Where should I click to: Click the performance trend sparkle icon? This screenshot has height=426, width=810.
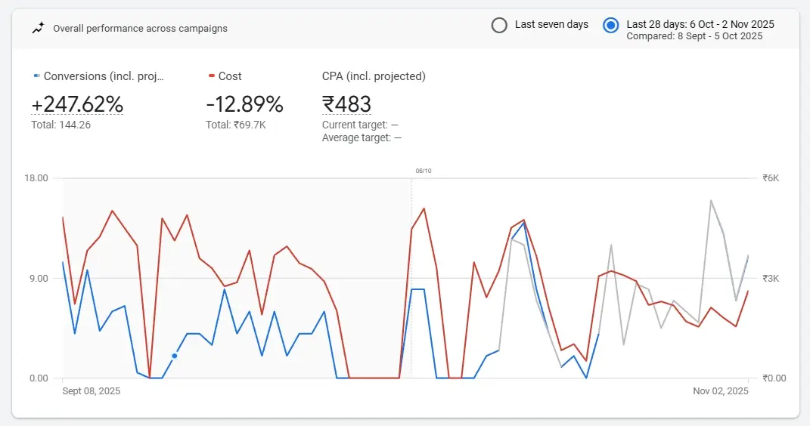38,29
